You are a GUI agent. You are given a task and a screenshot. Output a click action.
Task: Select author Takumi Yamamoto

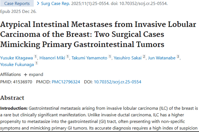click(89, 58)
